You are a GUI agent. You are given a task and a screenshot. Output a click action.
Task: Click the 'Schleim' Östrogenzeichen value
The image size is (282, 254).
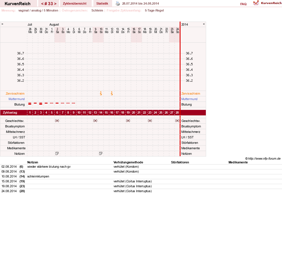97,10
